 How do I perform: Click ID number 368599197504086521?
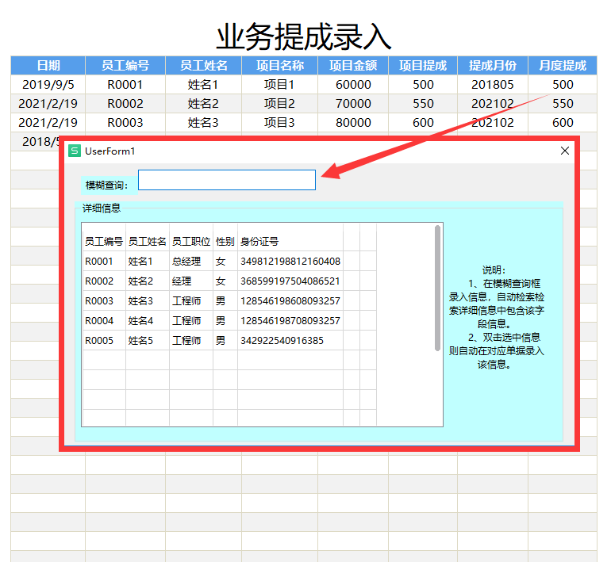pyautogui.click(x=290, y=281)
